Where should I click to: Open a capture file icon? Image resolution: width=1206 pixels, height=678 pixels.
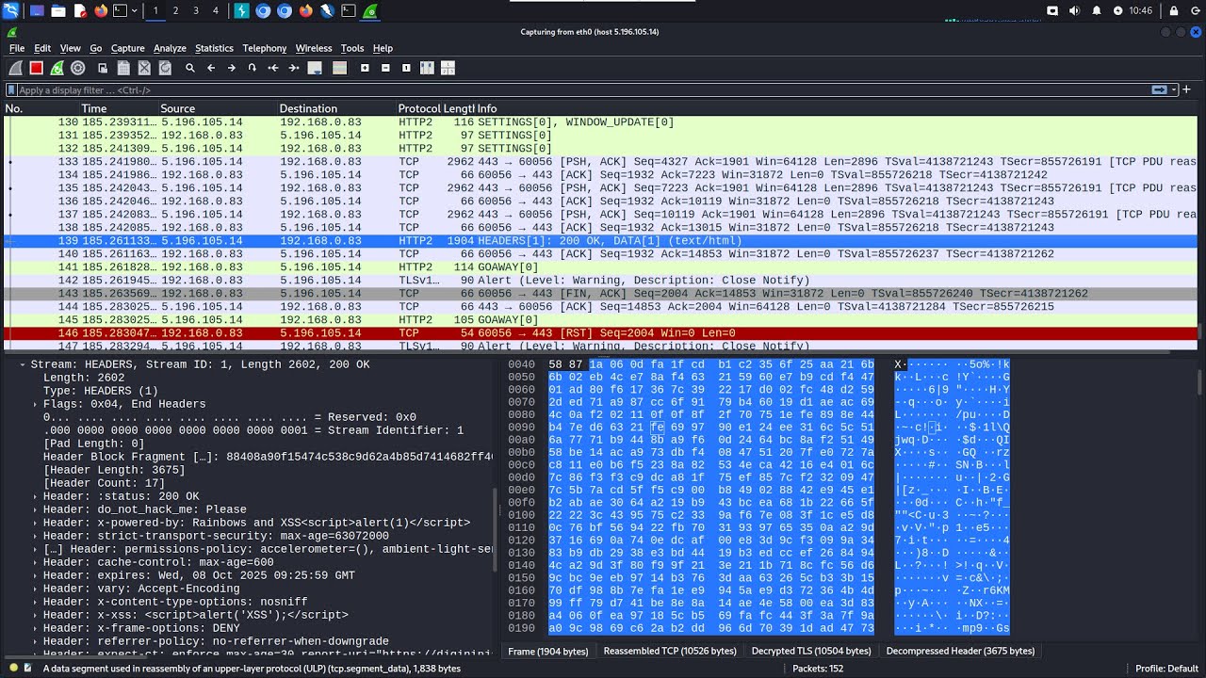(x=103, y=68)
